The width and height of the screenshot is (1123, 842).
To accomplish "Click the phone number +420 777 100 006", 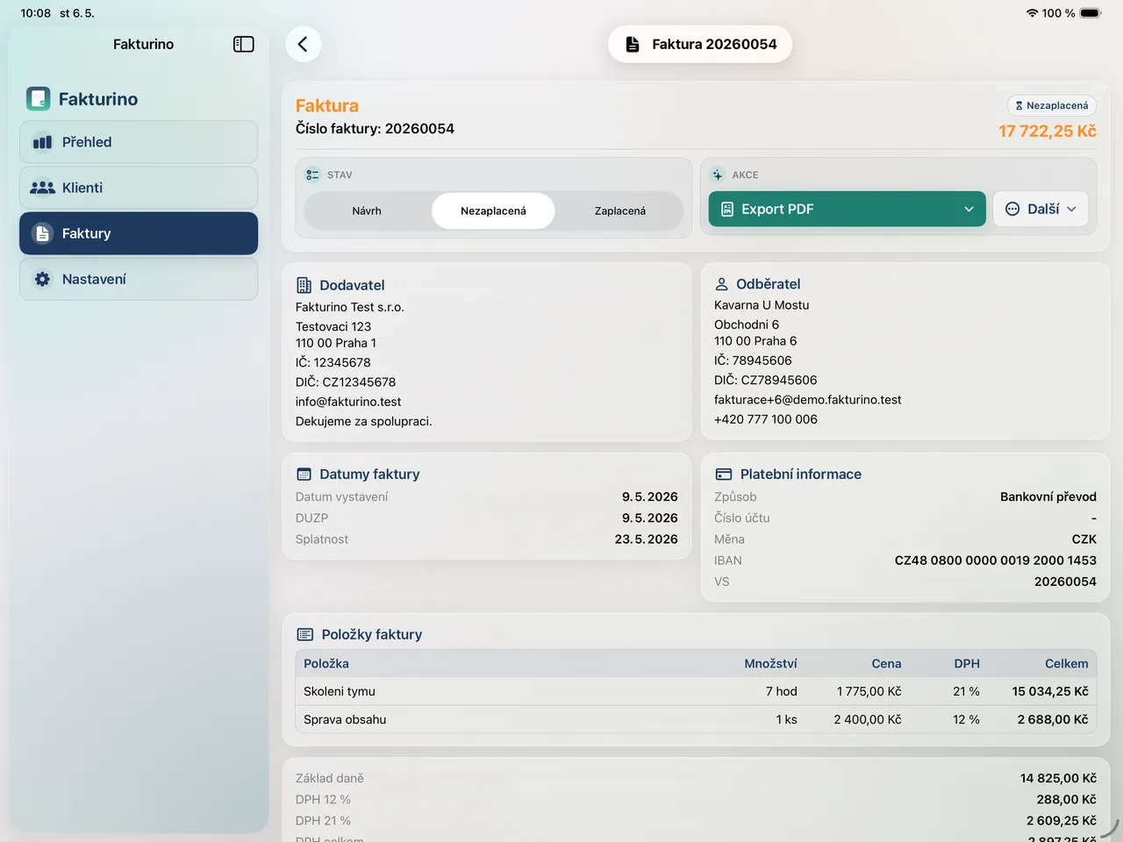I will pos(766,419).
